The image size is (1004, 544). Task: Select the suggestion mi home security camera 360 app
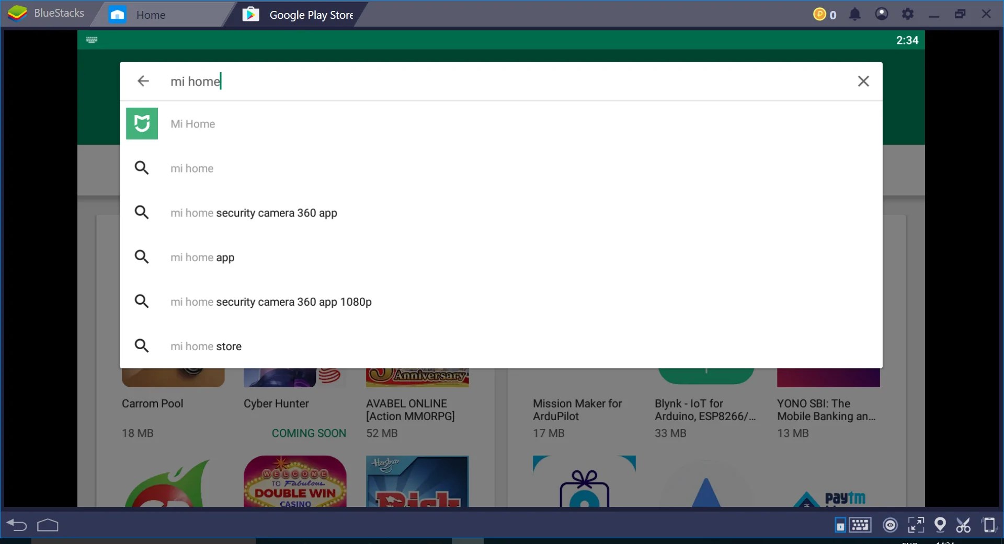[x=254, y=213]
